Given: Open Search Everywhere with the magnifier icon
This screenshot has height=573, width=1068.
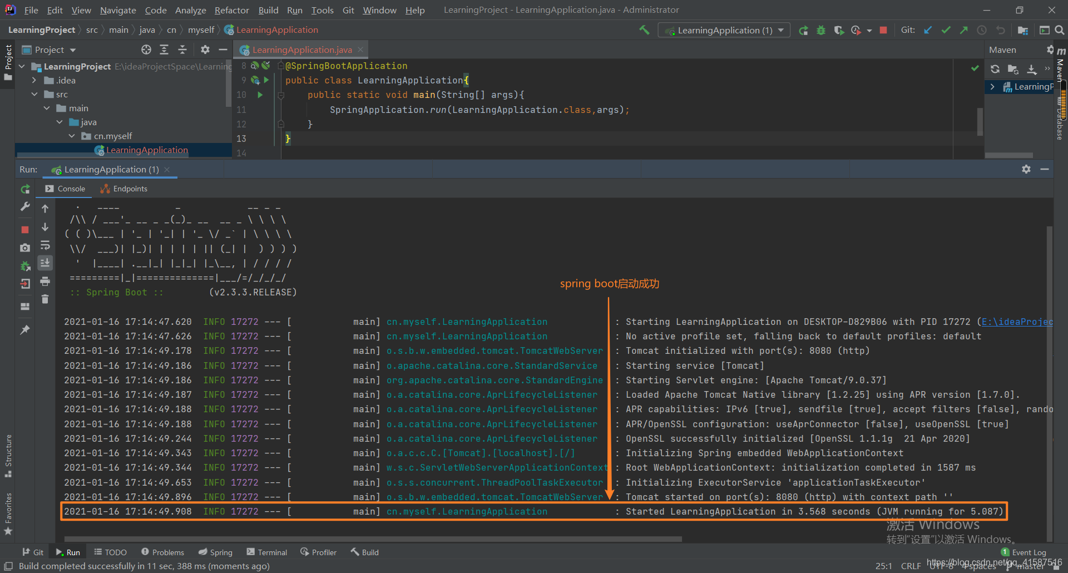Looking at the screenshot, I should tap(1059, 29).
